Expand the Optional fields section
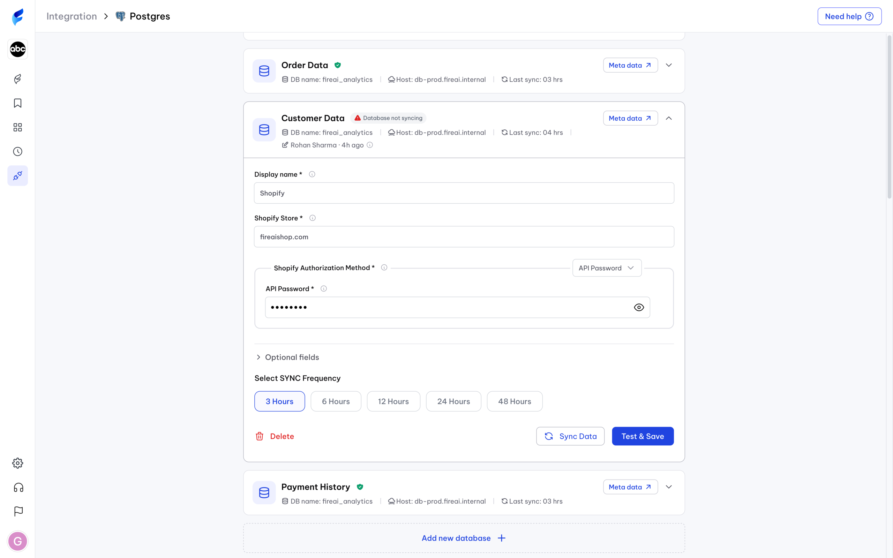Screen dimensions: 893x558 [x=287, y=357]
